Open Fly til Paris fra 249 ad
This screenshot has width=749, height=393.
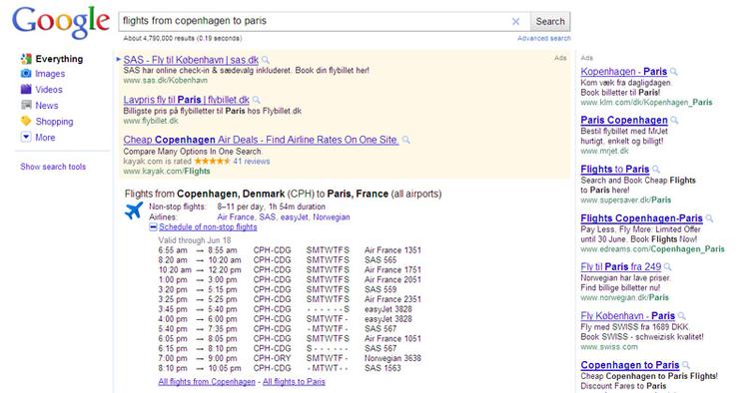(621, 267)
